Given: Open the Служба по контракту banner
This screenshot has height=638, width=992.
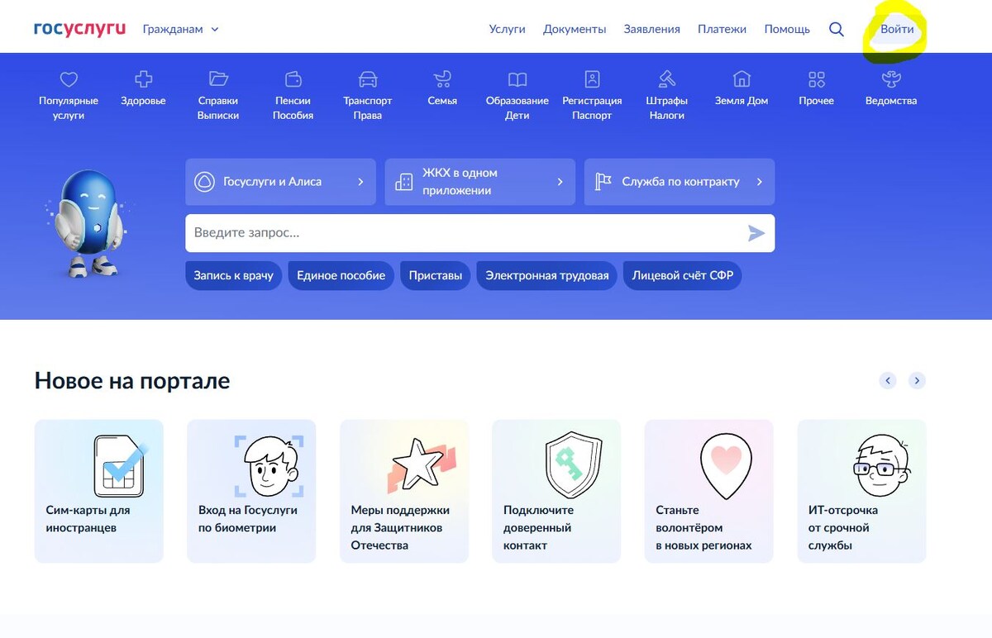Looking at the screenshot, I should (x=680, y=182).
